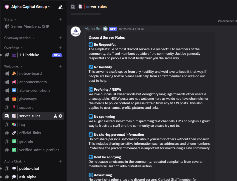Click the Alpha Capital Group server icon
This screenshot has height=181, width=237.
click(x=7, y=7)
